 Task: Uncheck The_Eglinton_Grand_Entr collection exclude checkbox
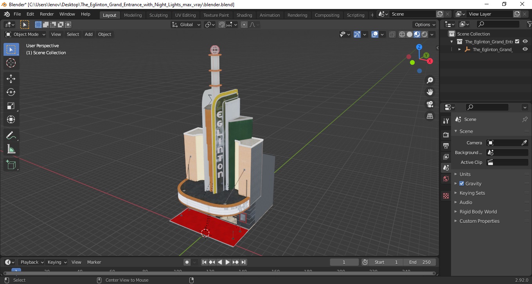[x=517, y=41]
